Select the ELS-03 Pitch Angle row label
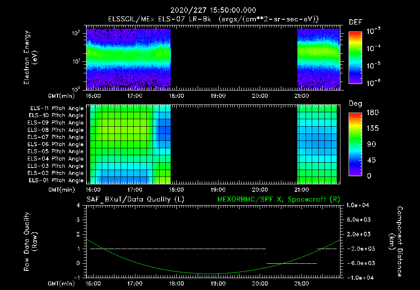Viewport: 420px width, 290px height. point(55,166)
